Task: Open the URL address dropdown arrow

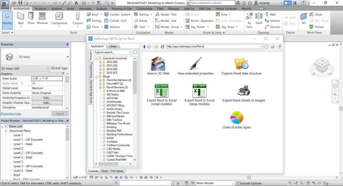Action: (x=261, y=47)
